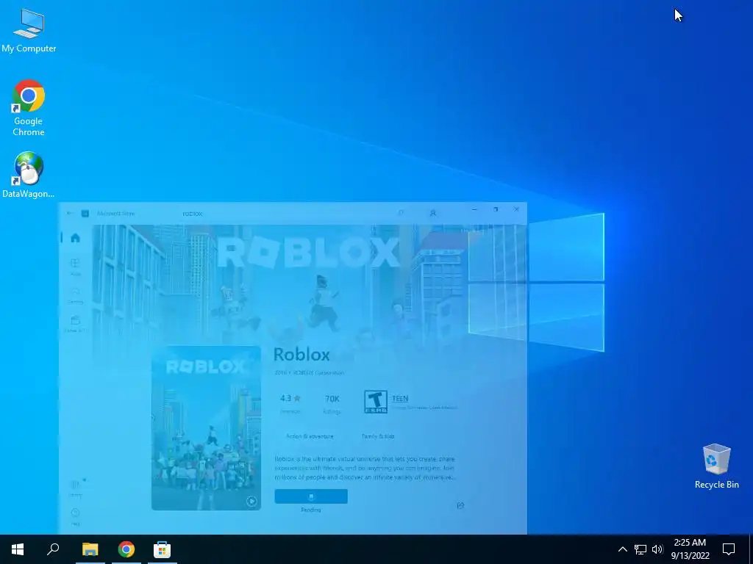Open the network status tray icon
The height and width of the screenshot is (564, 753).
pyautogui.click(x=640, y=549)
